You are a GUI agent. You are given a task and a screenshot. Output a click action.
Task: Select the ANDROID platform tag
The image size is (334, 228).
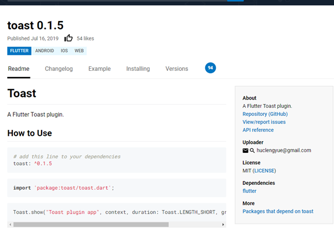click(x=44, y=51)
